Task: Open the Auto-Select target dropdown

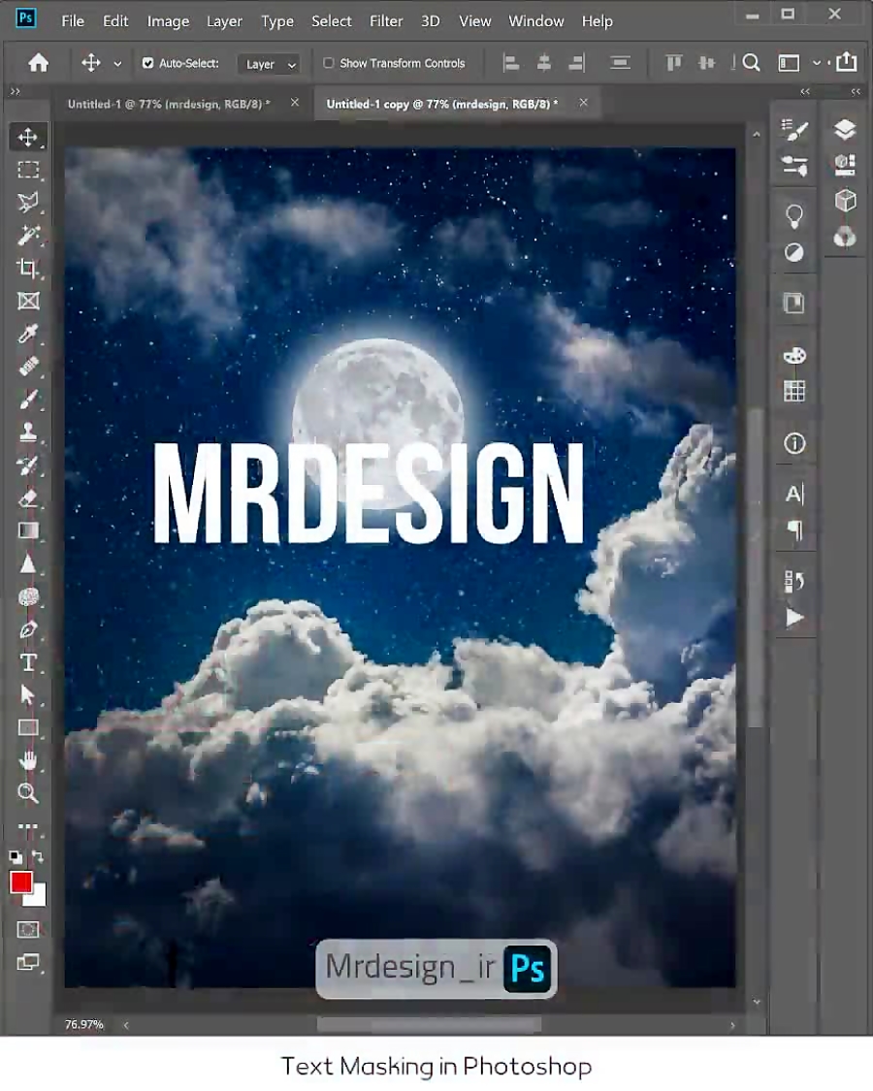Action: tap(270, 63)
